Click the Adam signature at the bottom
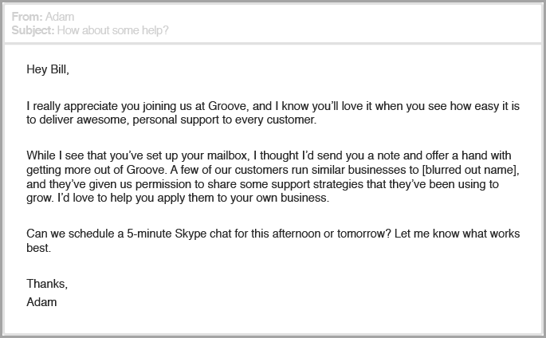546x338 pixels. [41, 302]
